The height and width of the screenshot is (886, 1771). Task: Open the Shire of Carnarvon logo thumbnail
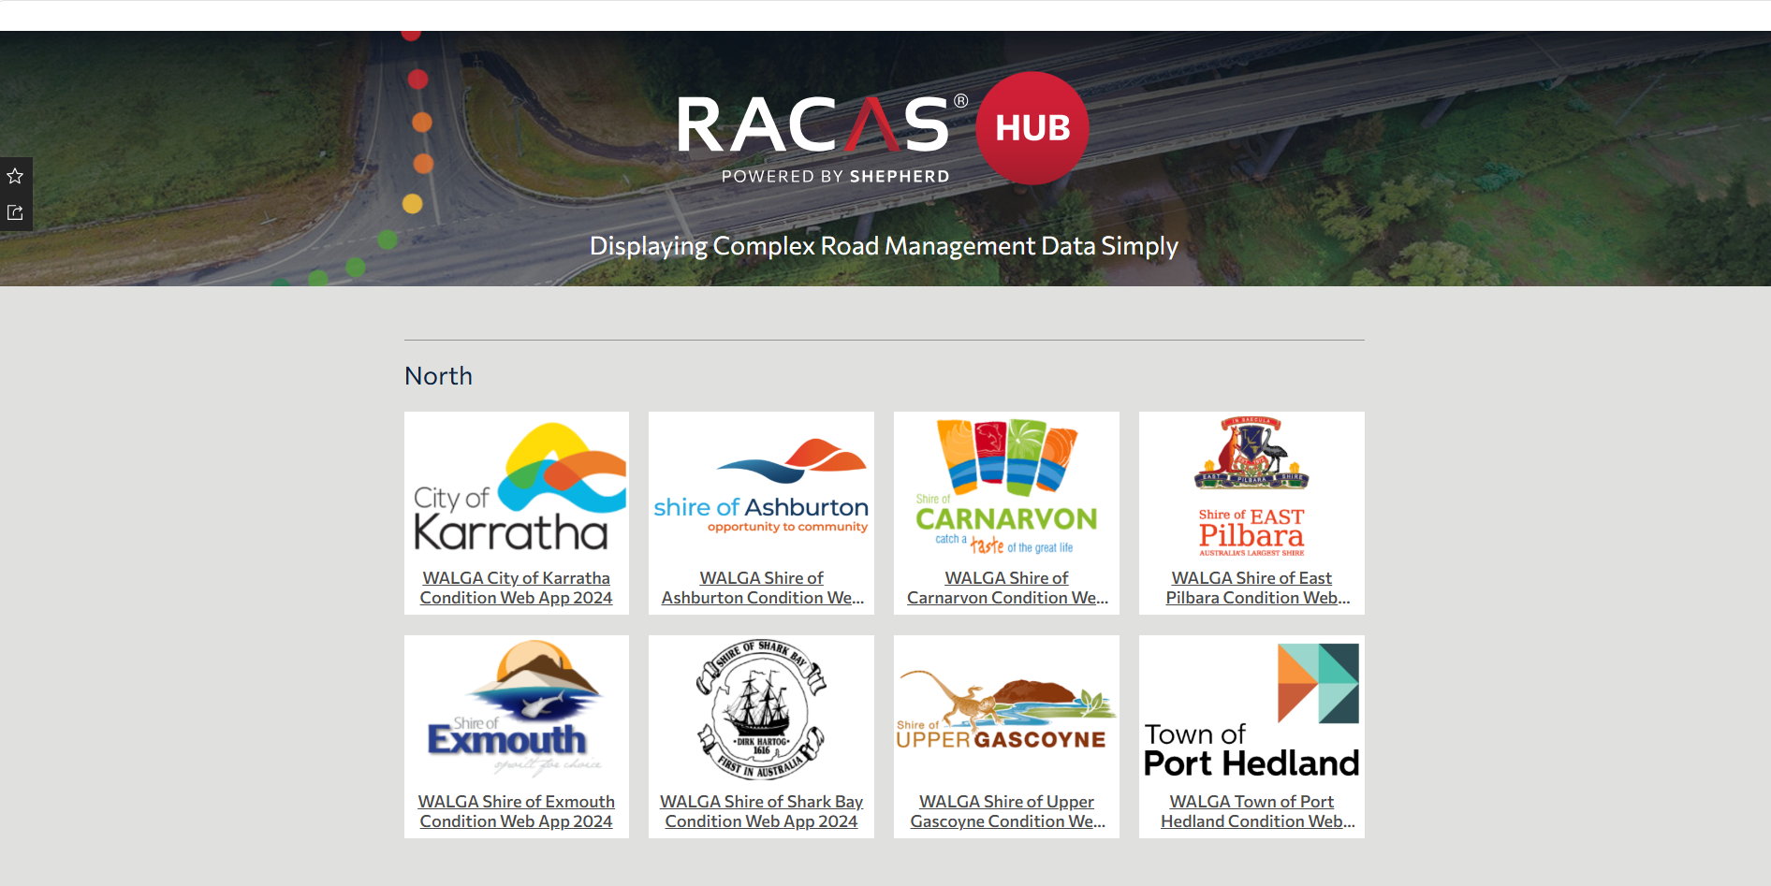1006,487
